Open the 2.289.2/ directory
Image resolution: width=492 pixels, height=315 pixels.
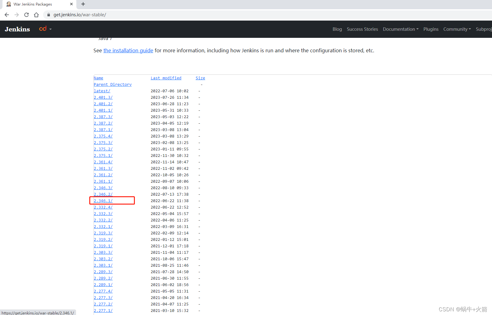(x=103, y=278)
